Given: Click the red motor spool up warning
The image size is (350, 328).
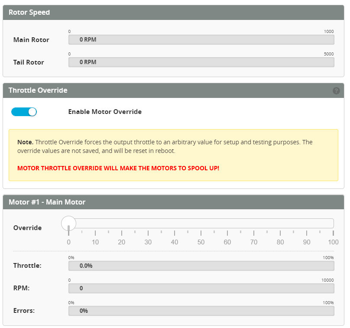Looking at the screenshot, I should click(x=118, y=168).
